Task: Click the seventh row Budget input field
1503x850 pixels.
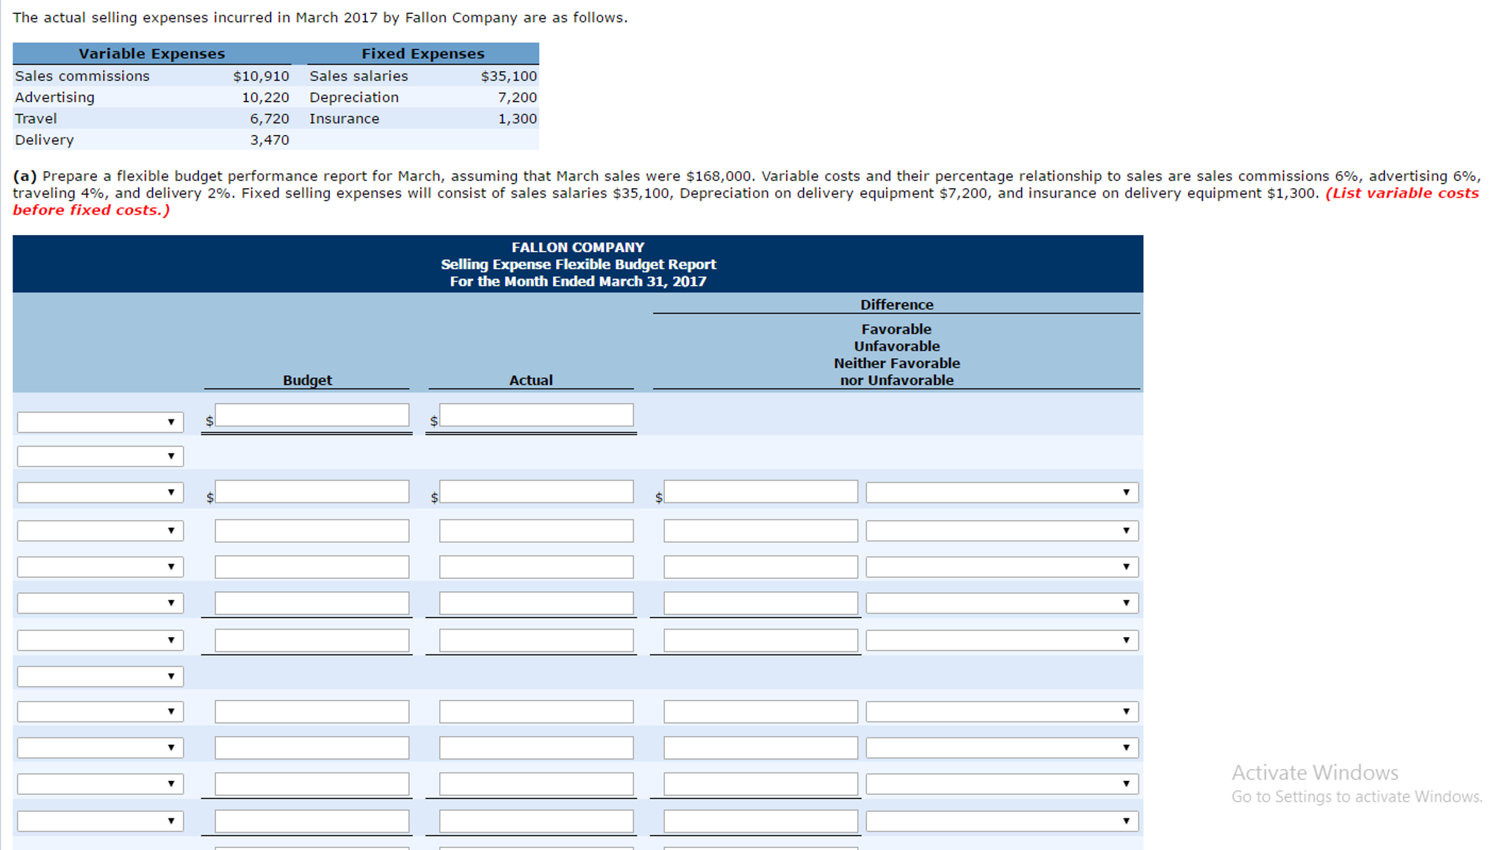Action: [312, 641]
